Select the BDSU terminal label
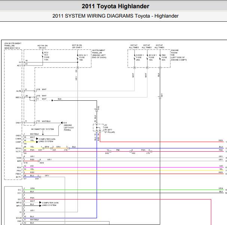This screenshot has width=227, height=225. point(18,148)
